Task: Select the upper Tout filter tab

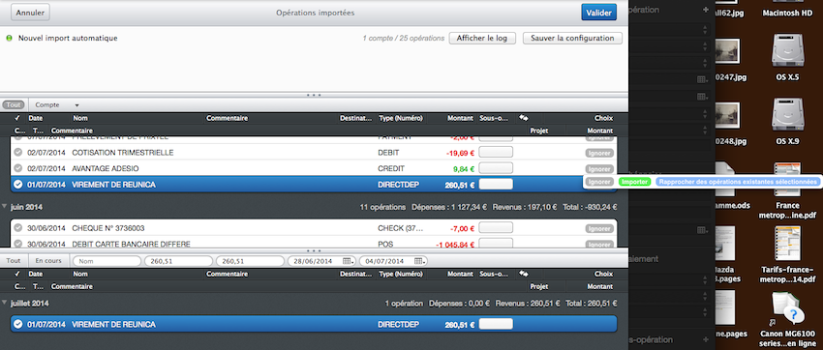Action: coord(14,104)
